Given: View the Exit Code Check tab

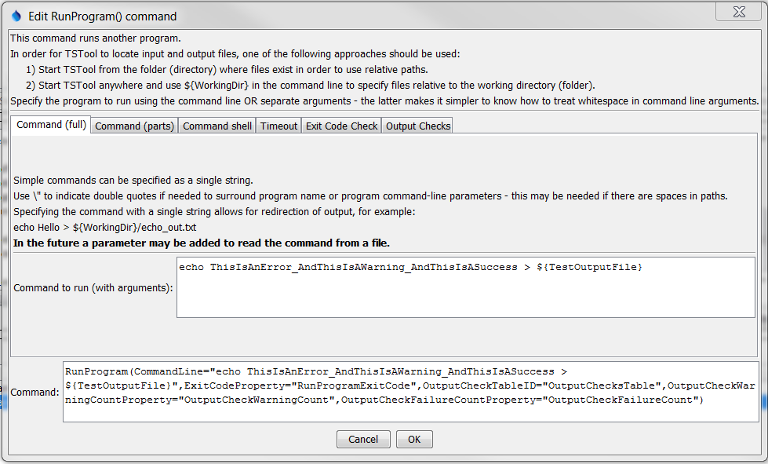Looking at the screenshot, I should 341,124.
